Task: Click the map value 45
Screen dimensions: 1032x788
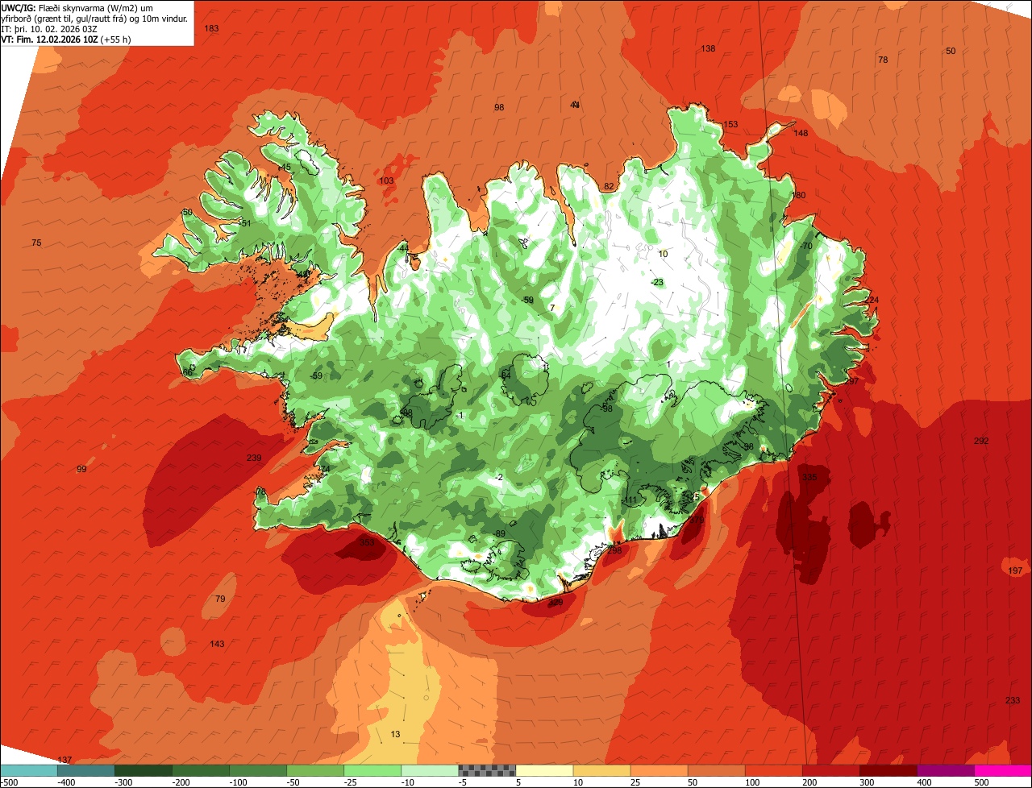Action: click(285, 167)
